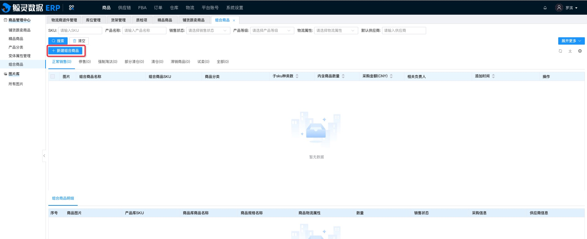Select the 试卖(0) status tab
Screen dimensions: 587x239
coord(203,62)
